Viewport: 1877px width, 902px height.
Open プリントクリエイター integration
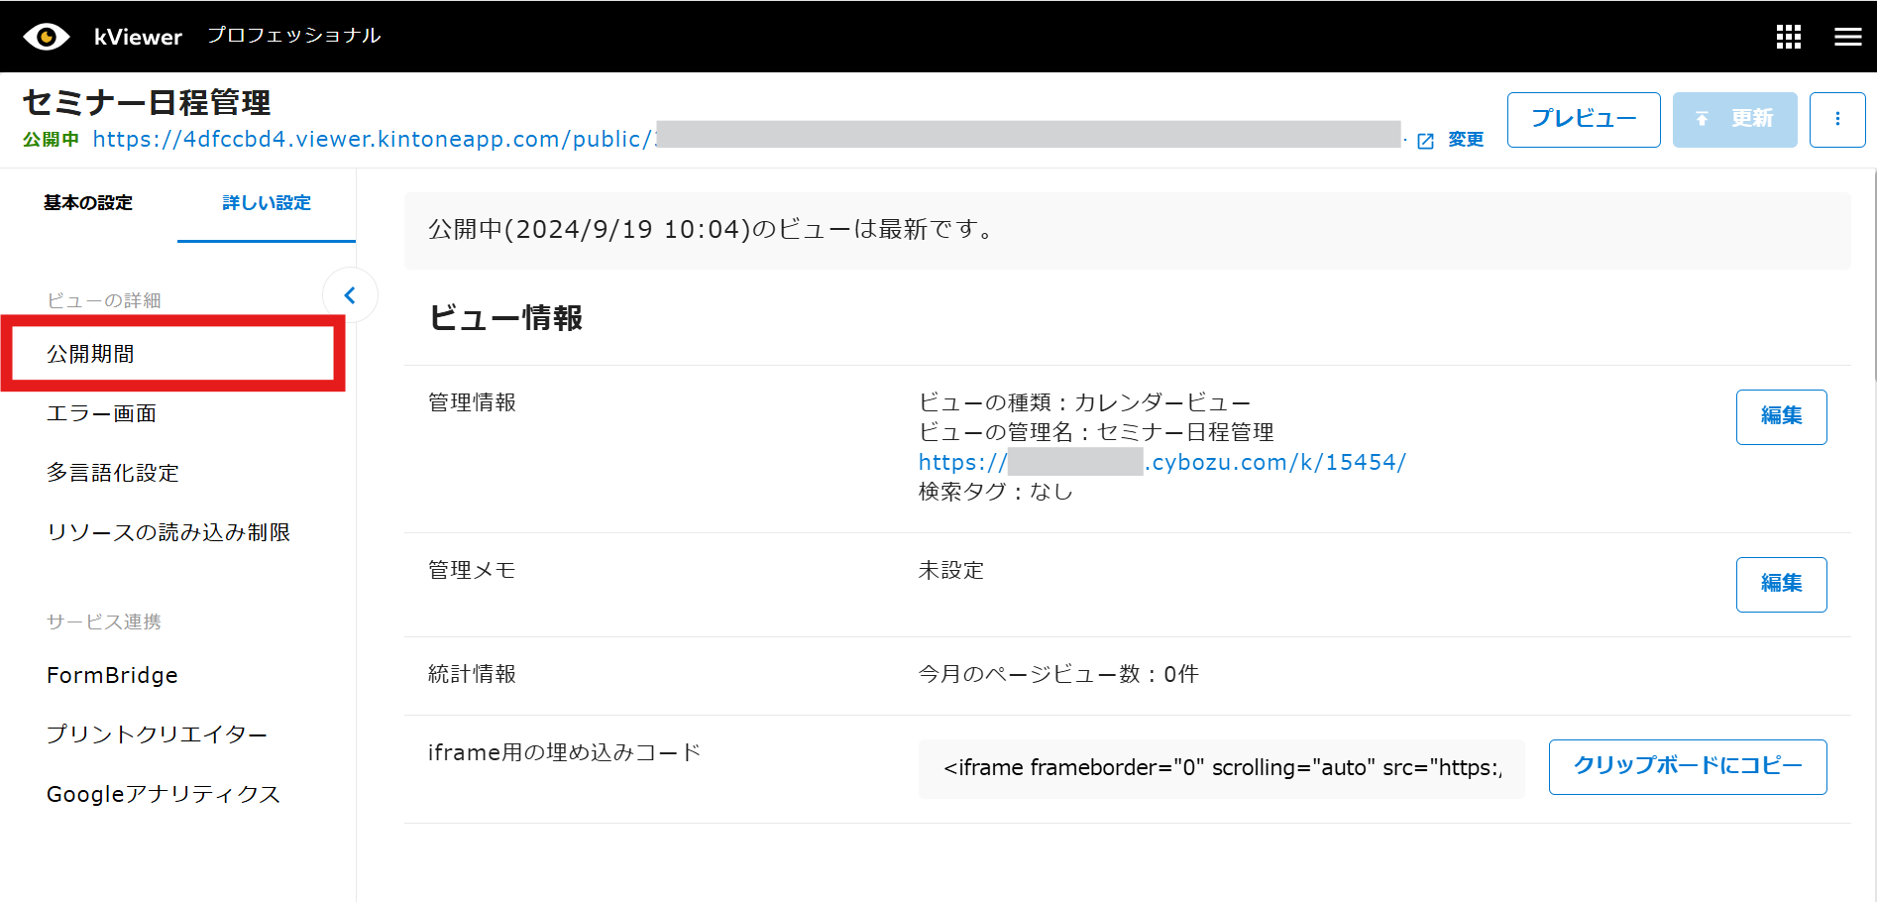point(157,734)
